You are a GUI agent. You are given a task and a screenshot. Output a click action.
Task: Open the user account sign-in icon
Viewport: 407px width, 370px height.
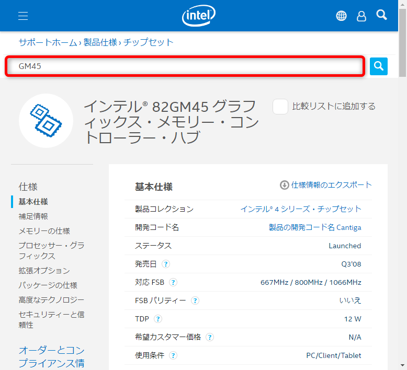(x=361, y=16)
